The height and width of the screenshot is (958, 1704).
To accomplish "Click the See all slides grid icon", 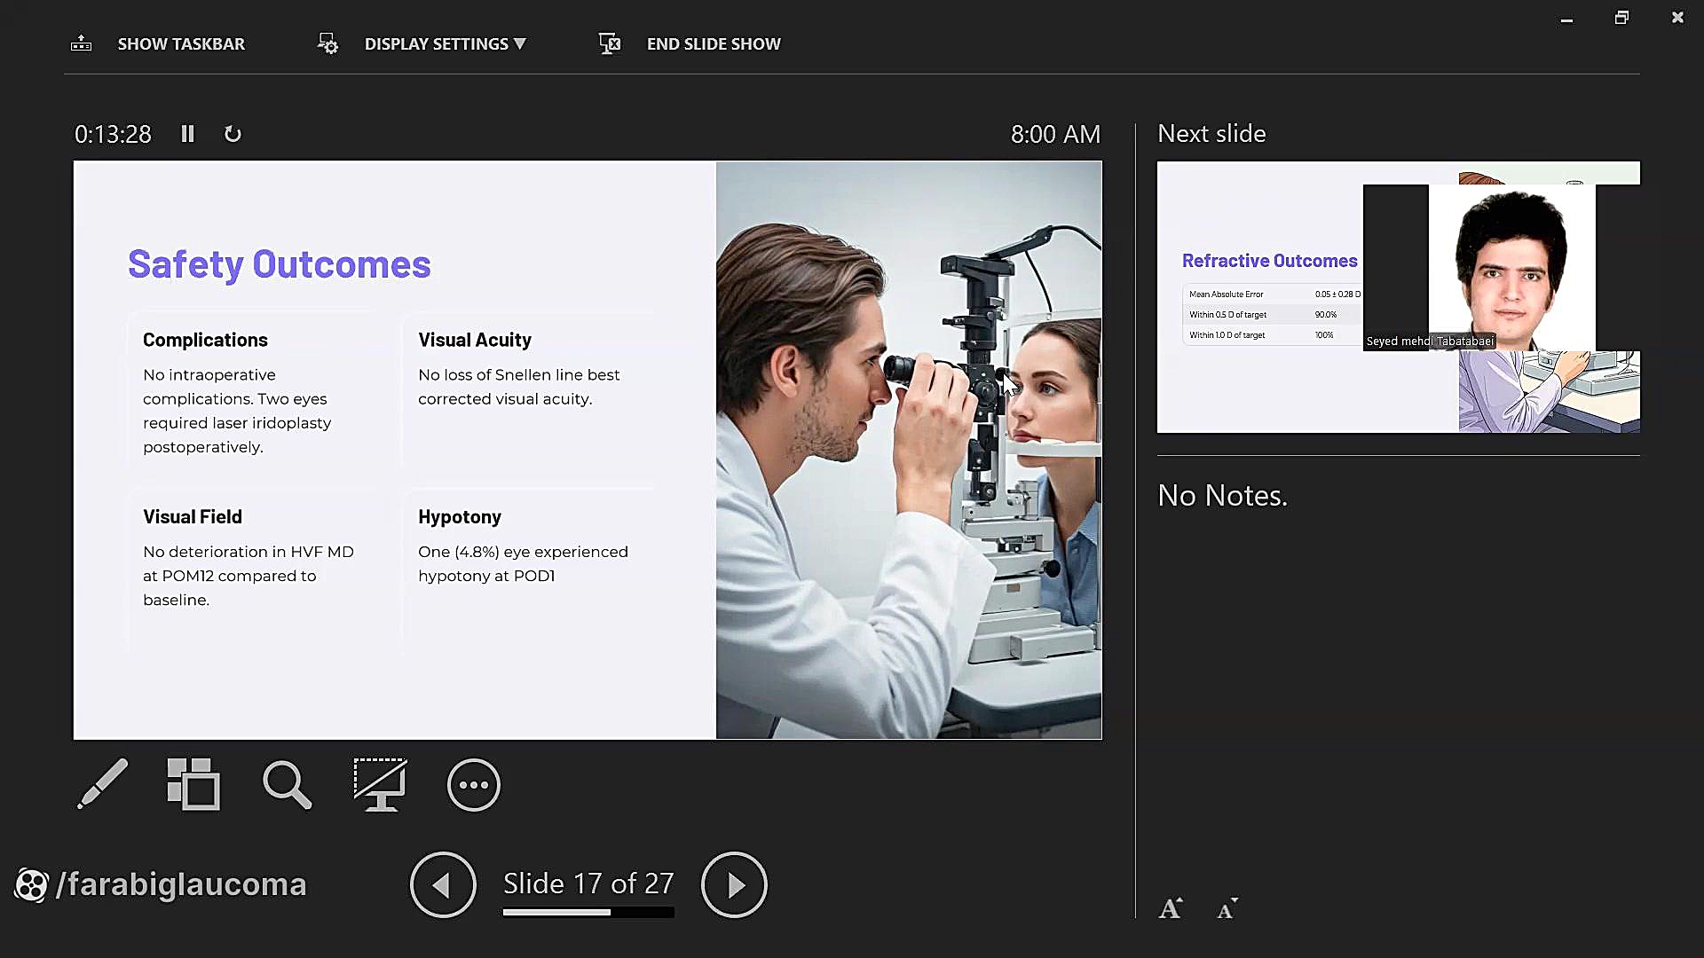I will tap(193, 784).
